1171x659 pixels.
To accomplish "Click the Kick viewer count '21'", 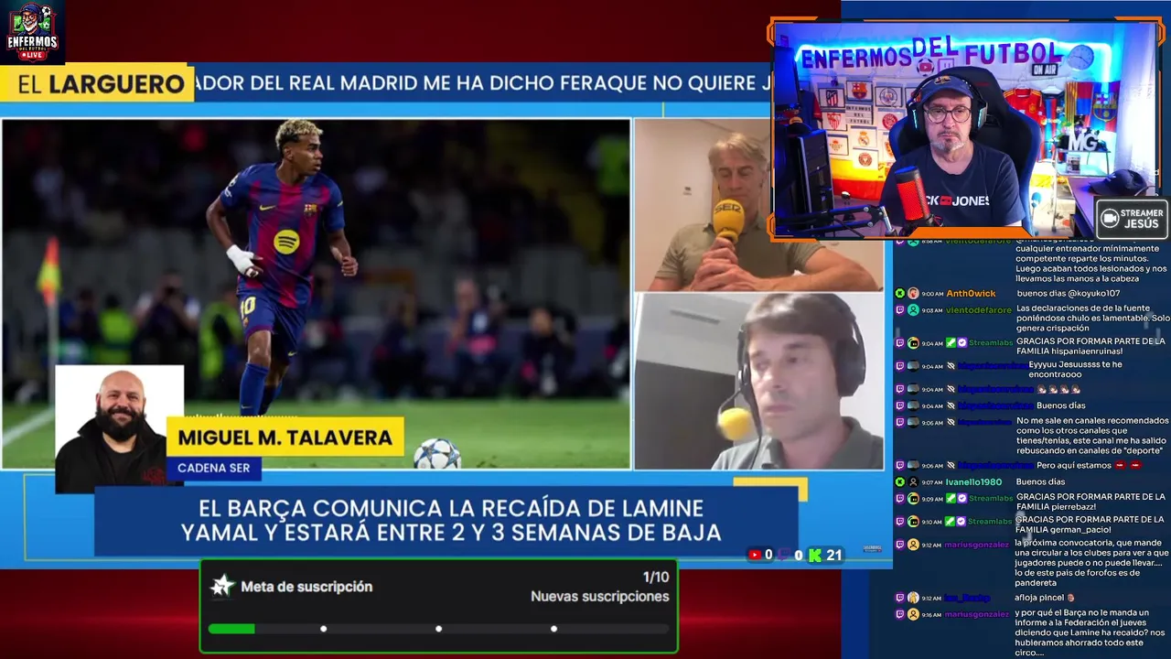I will tap(833, 555).
